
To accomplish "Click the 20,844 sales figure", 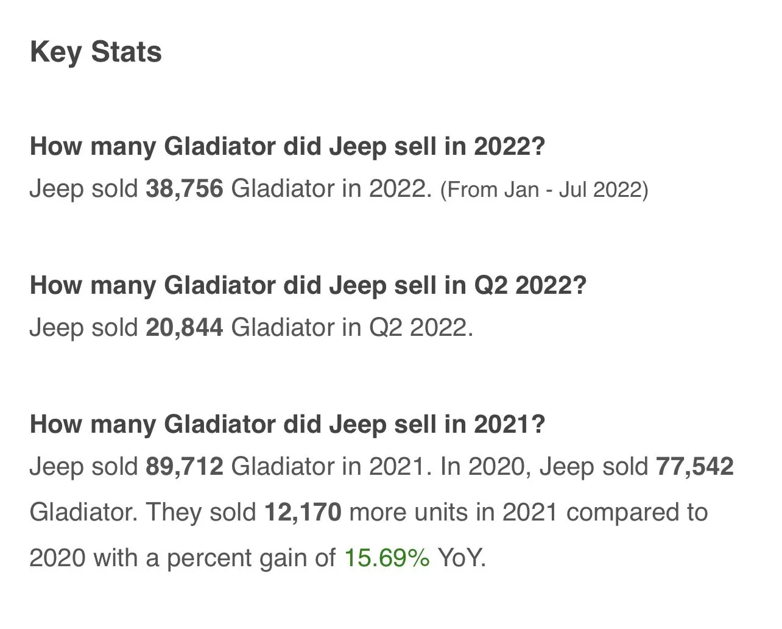I will pyautogui.click(x=185, y=327).
